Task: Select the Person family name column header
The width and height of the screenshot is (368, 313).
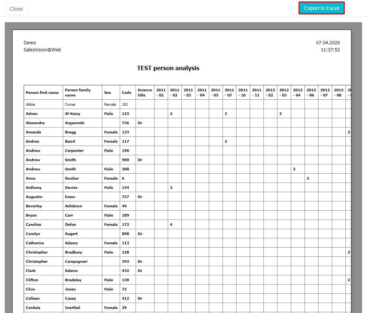Action: pyautogui.click(x=78, y=92)
